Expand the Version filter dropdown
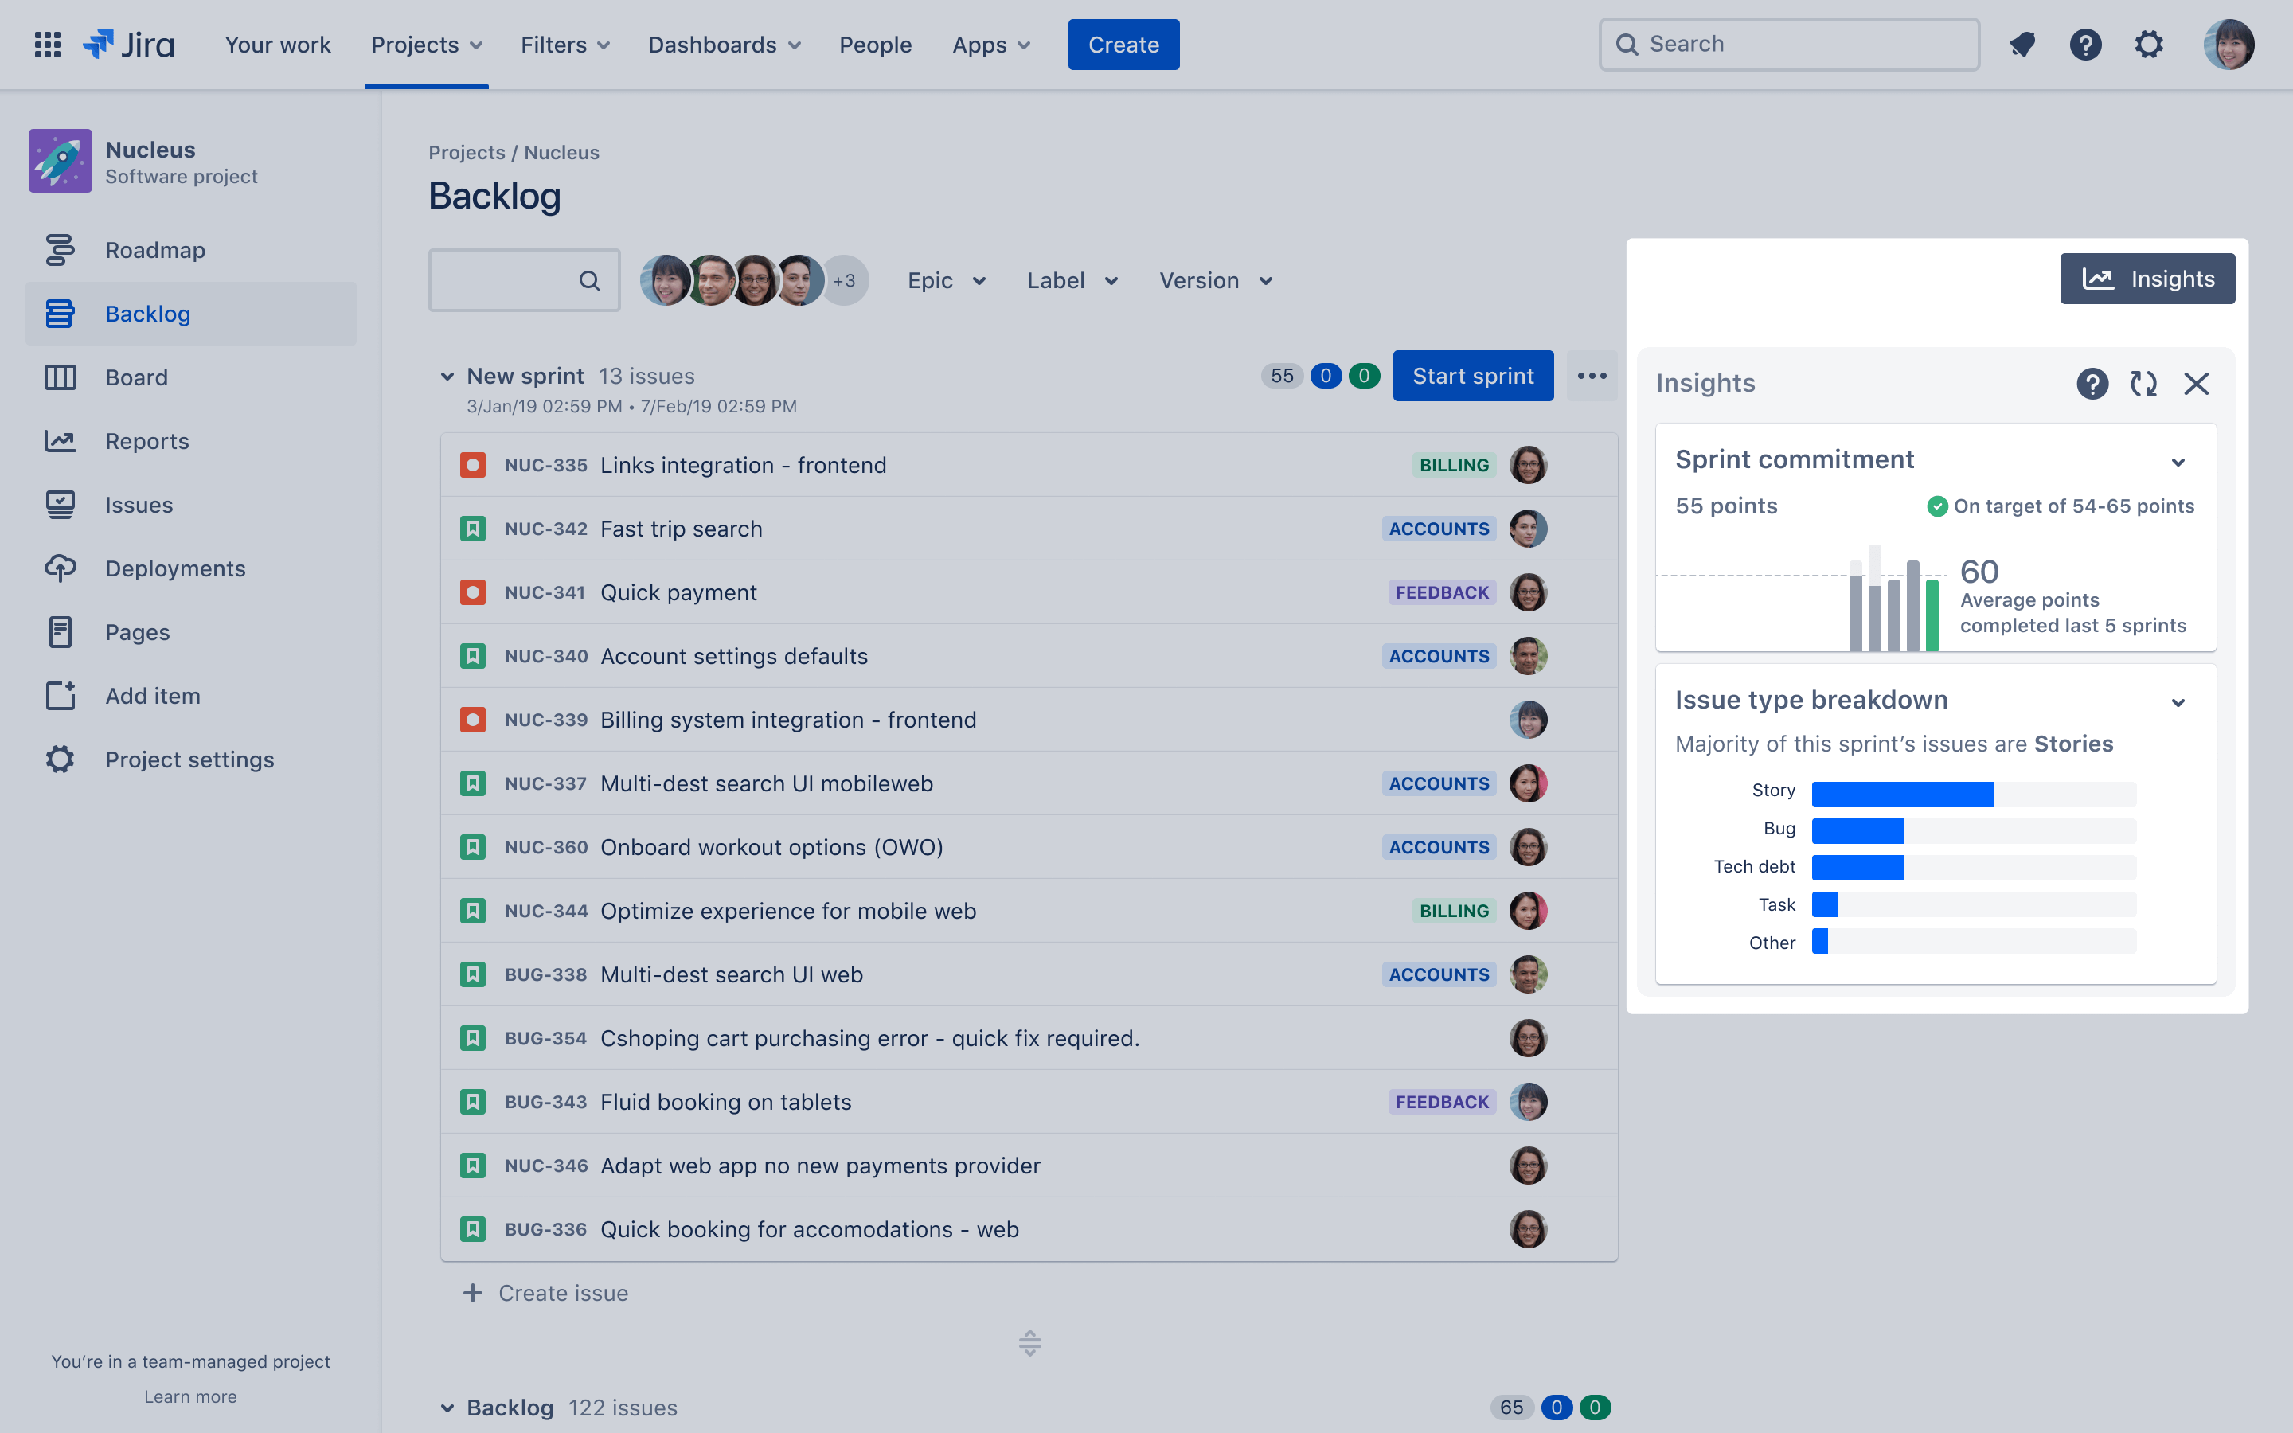 [x=1217, y=279]
